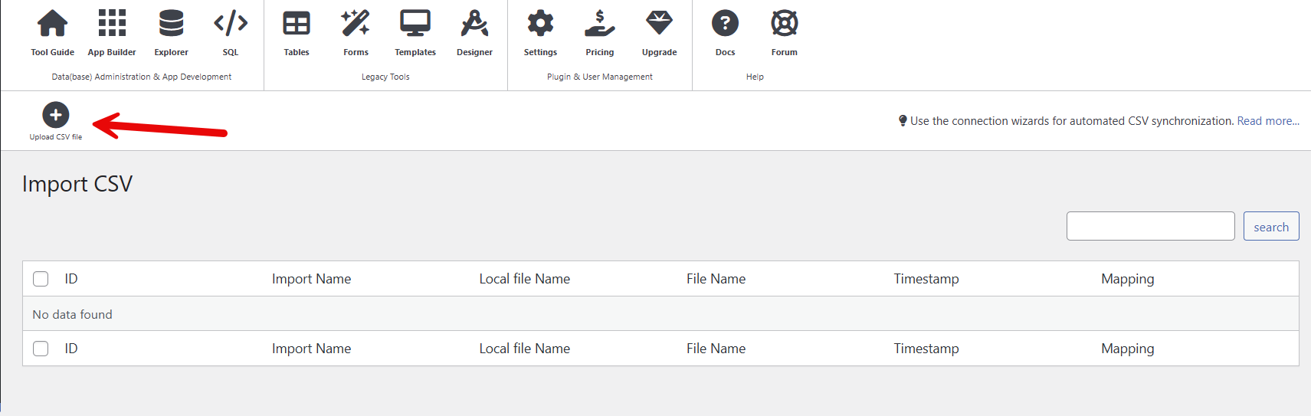This screenshot has height=416, width=1311.
Task: Click the Upload CSV file plus button
Action: pos(55,116)
